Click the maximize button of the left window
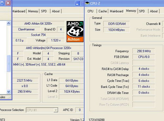Viewport: 164px width, 121px height. pyautogui.click(x=2, y=3)
